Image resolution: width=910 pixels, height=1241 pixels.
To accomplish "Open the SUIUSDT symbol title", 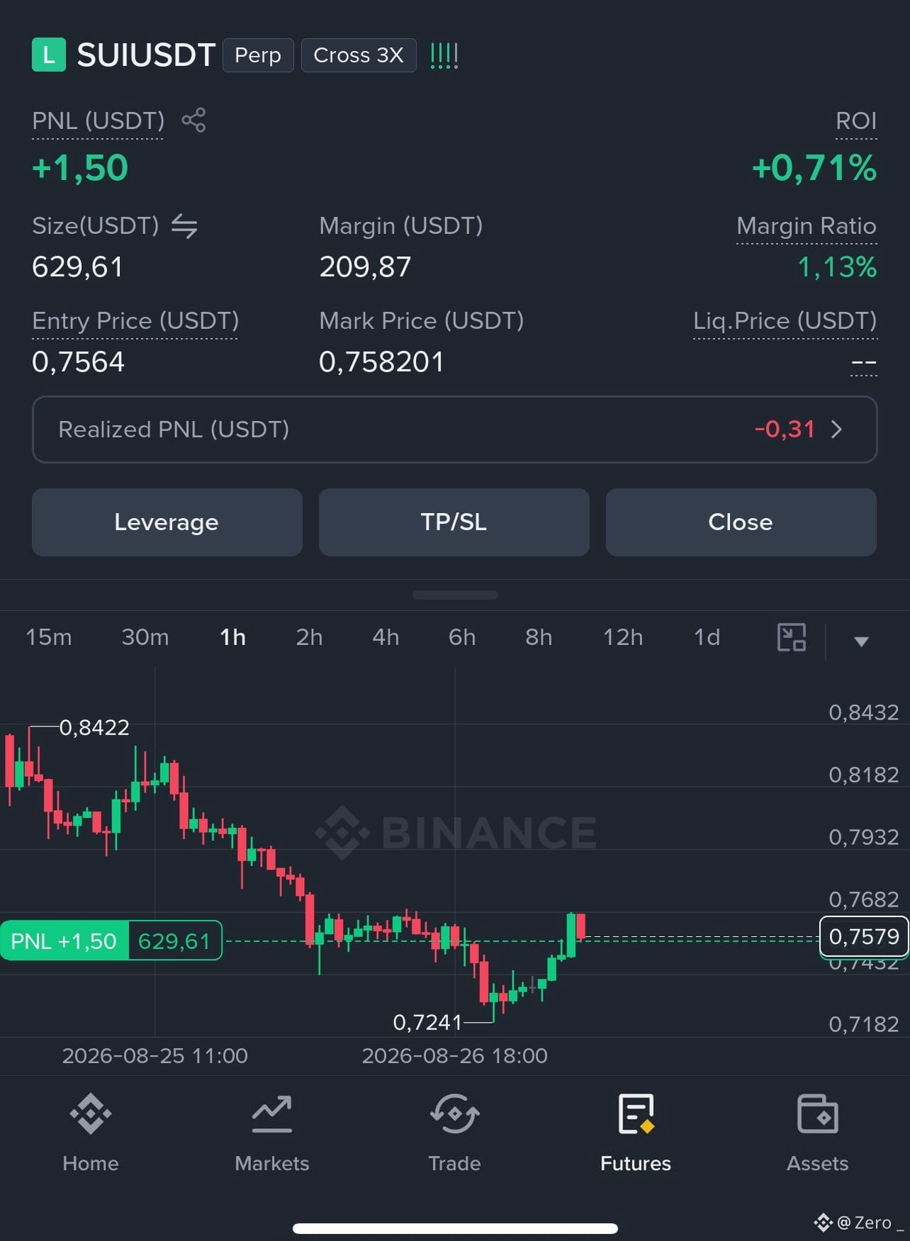I will click(x=146, y=55).
